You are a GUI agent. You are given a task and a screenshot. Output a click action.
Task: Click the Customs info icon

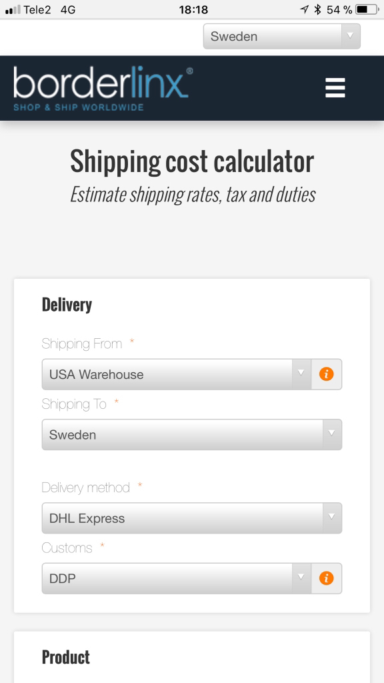(327, 578)
